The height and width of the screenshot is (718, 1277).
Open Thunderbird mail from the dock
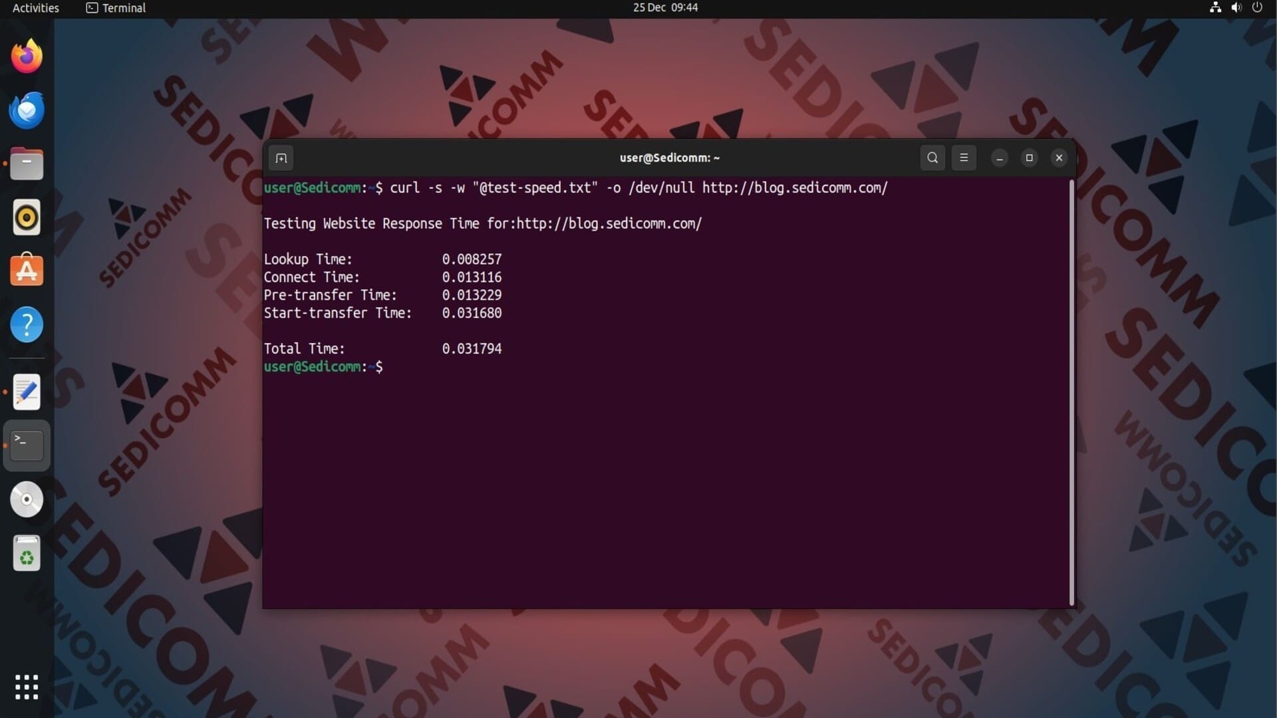point(27,110)
